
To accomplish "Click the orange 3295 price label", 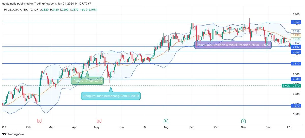I will pyautogui.click(x=296, y=35).
